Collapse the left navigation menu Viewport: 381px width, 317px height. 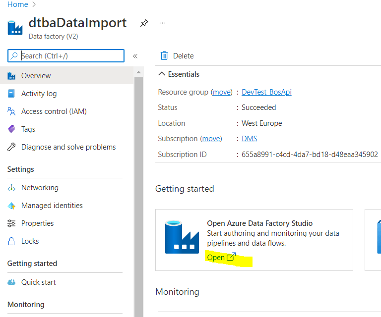point(135,56)
